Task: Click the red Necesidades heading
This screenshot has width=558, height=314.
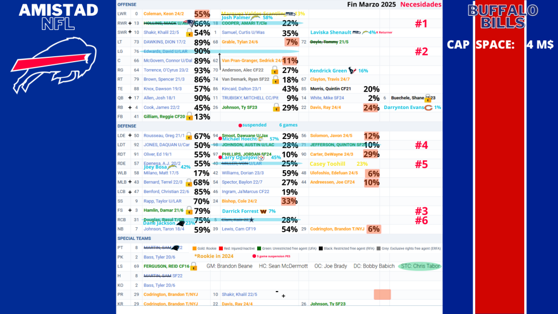Action: tap(421, 4)
